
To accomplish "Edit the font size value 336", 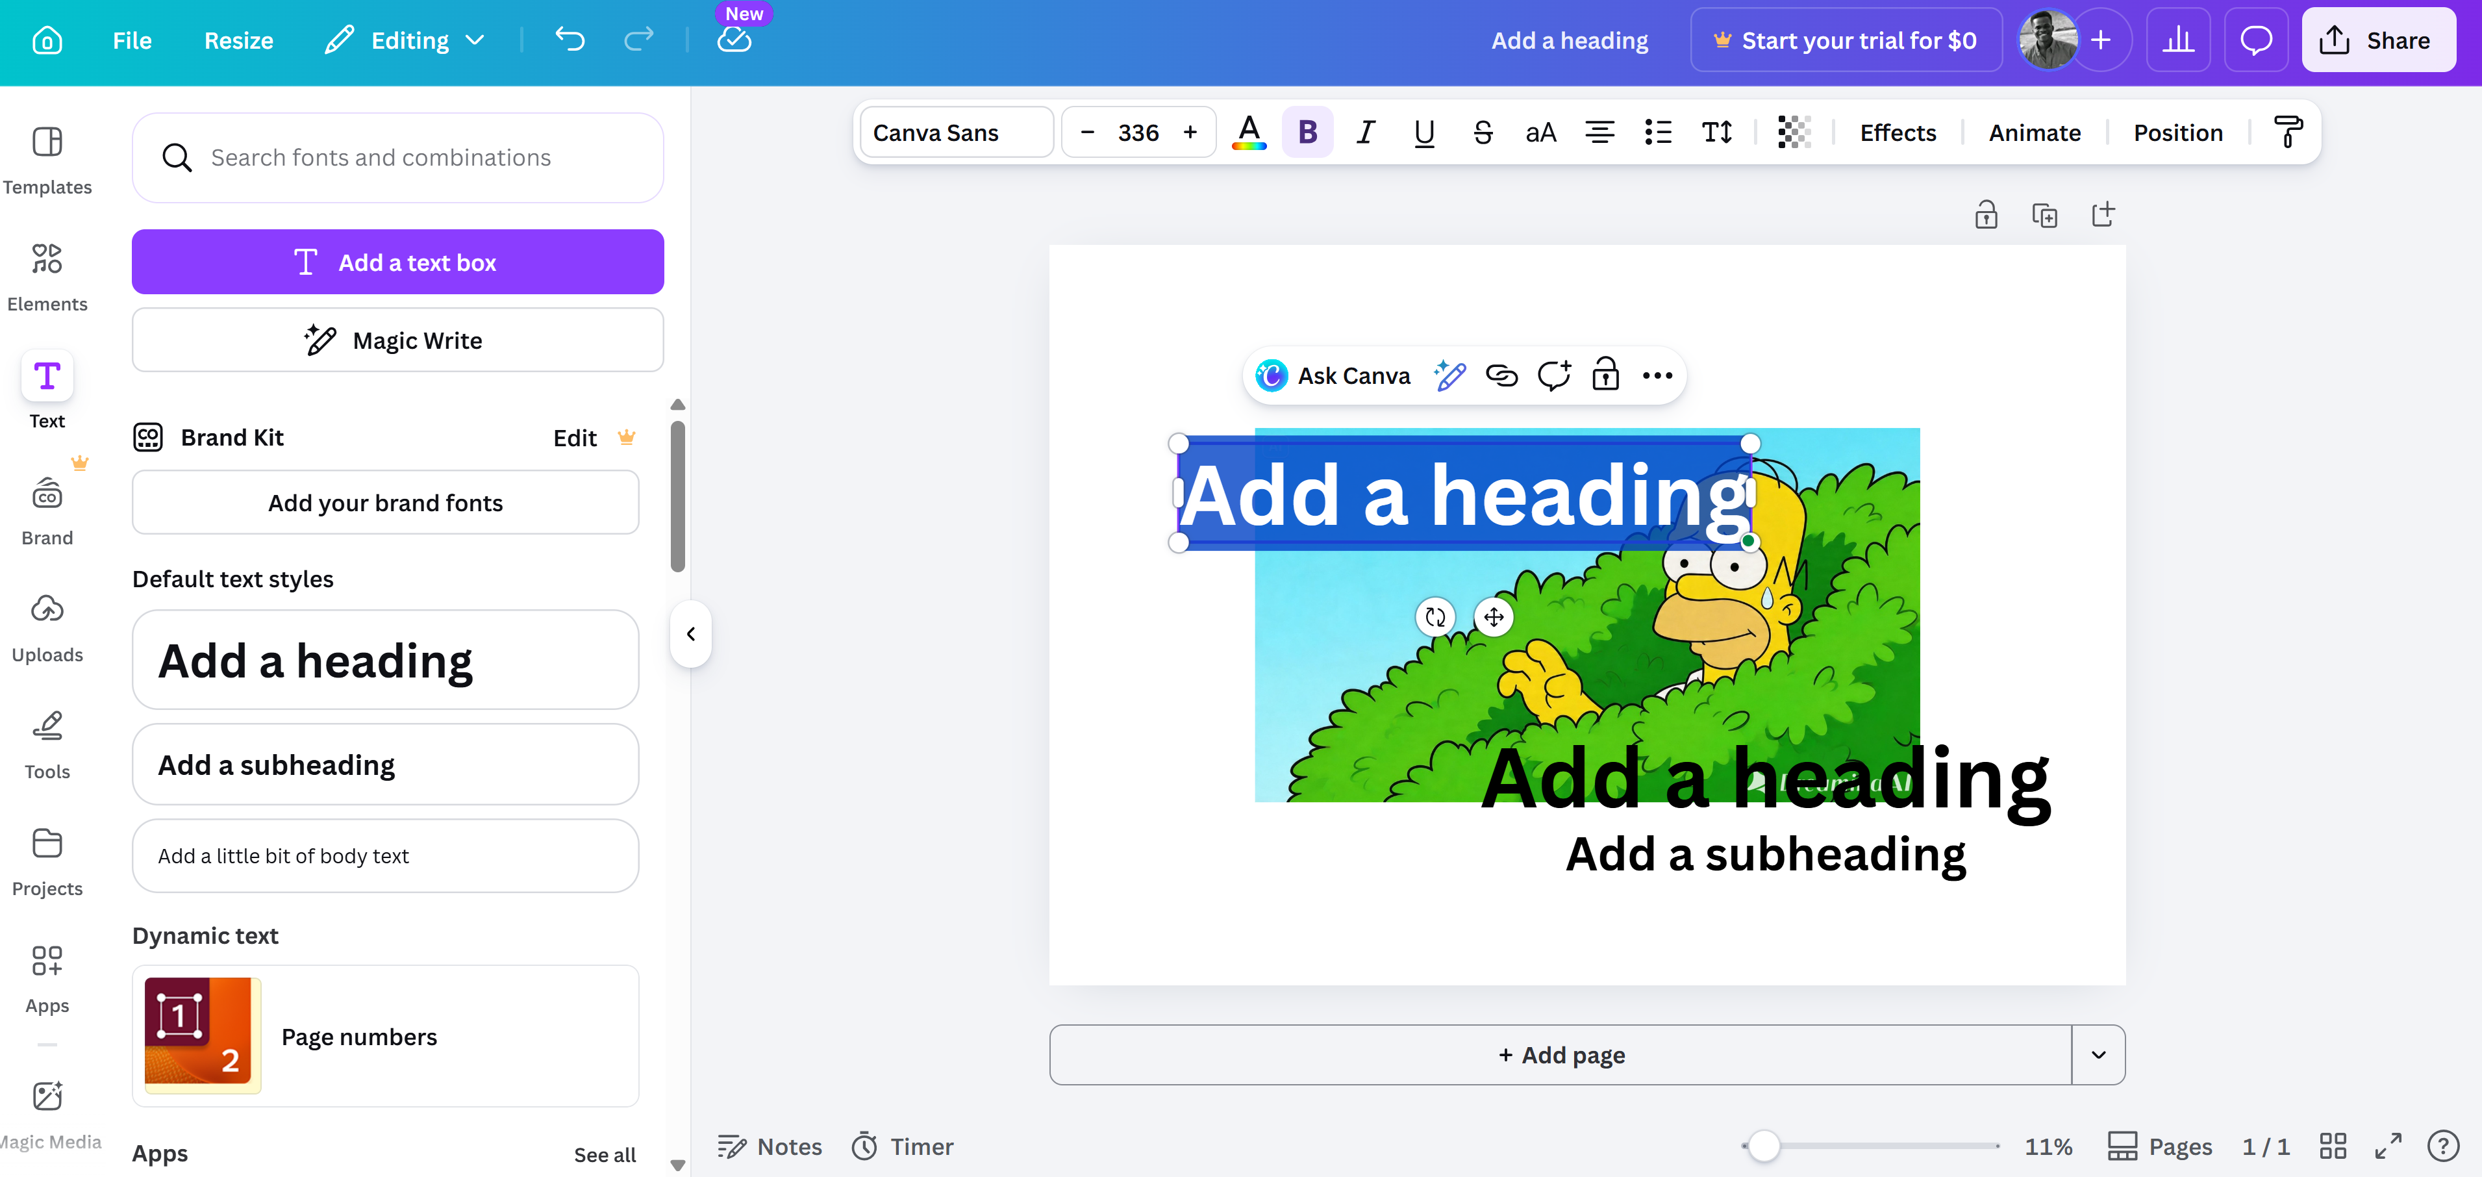I will (x=1138, y=132).
